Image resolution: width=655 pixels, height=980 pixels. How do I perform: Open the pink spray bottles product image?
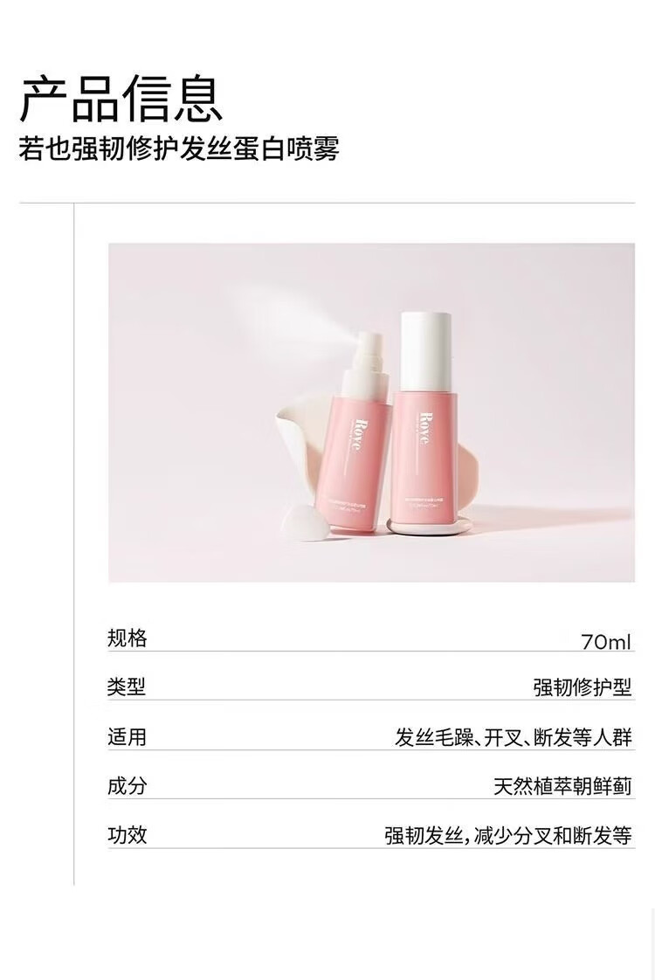[371, 412]
